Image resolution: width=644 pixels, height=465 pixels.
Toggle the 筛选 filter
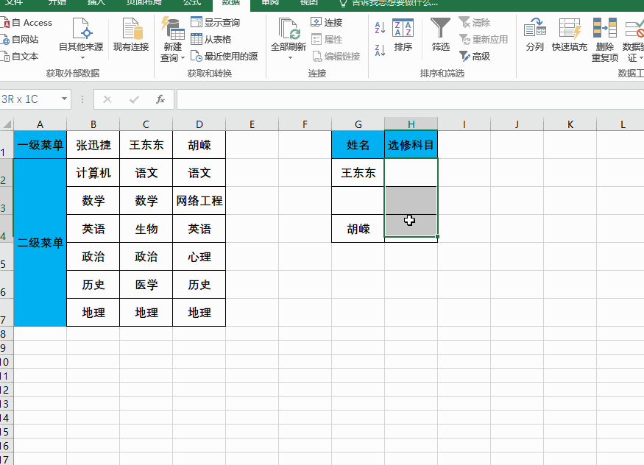pos(440,35)
